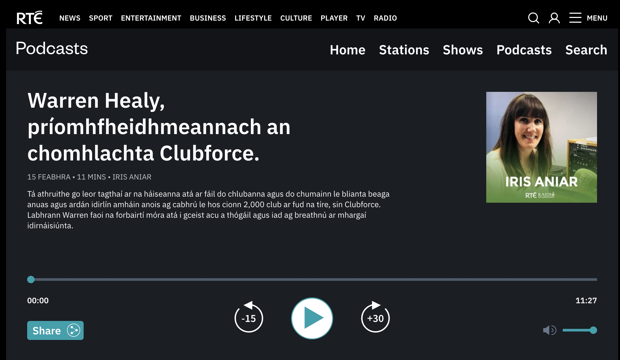The image size is (620, 360).
Task: Open the BUSINESS section
Action: [x=208, y=18]
